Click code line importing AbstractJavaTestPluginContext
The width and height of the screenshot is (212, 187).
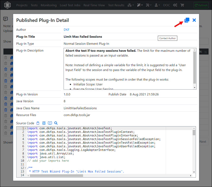point(81,132)
